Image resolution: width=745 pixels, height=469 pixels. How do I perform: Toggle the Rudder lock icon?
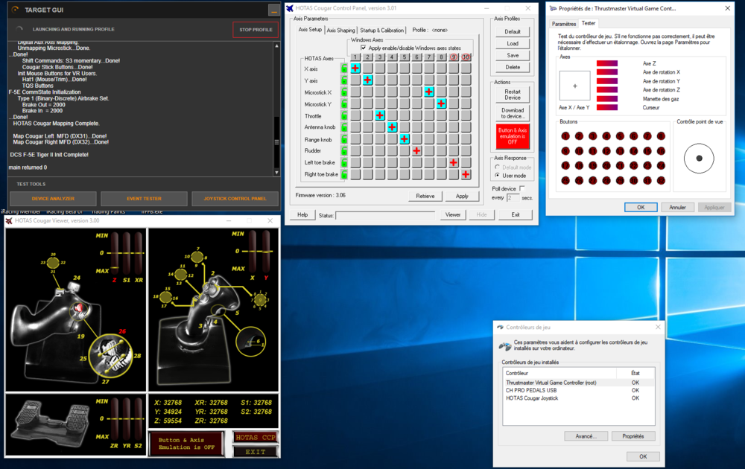344,151
